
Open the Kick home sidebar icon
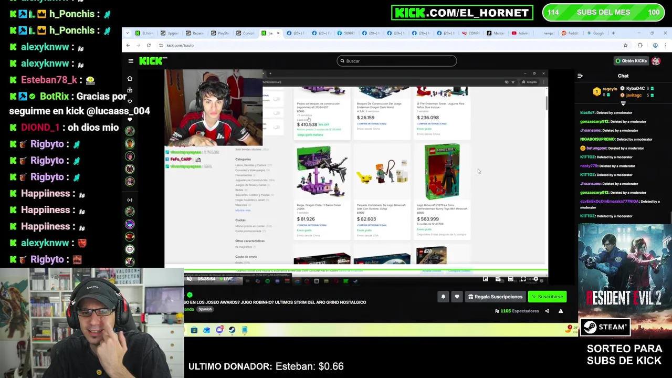pyautogui.click(x=130, y=79)
